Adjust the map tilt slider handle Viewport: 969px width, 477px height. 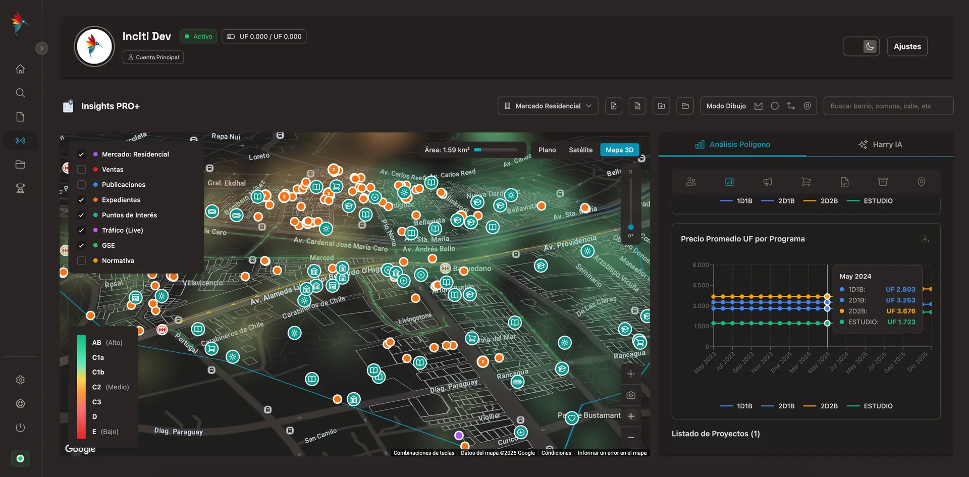tap(630, 227)
